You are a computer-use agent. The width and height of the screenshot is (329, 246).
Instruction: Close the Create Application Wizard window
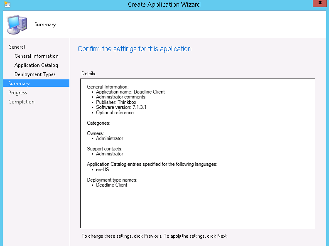click(318, 4)
